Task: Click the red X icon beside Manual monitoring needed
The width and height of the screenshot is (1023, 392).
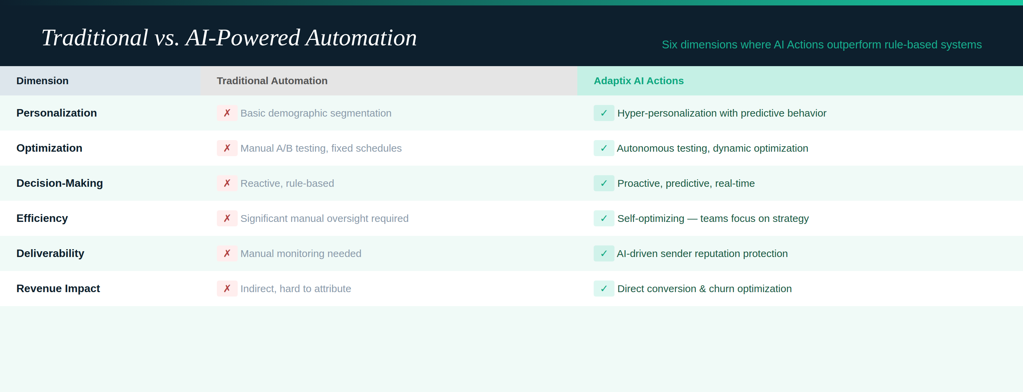Action: pos(227,253)
